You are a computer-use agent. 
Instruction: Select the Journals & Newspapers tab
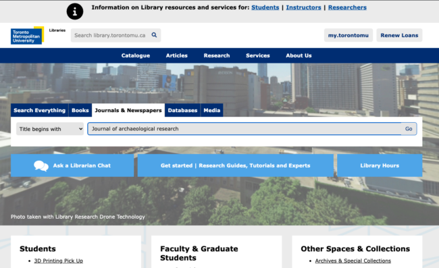point(128,110)
